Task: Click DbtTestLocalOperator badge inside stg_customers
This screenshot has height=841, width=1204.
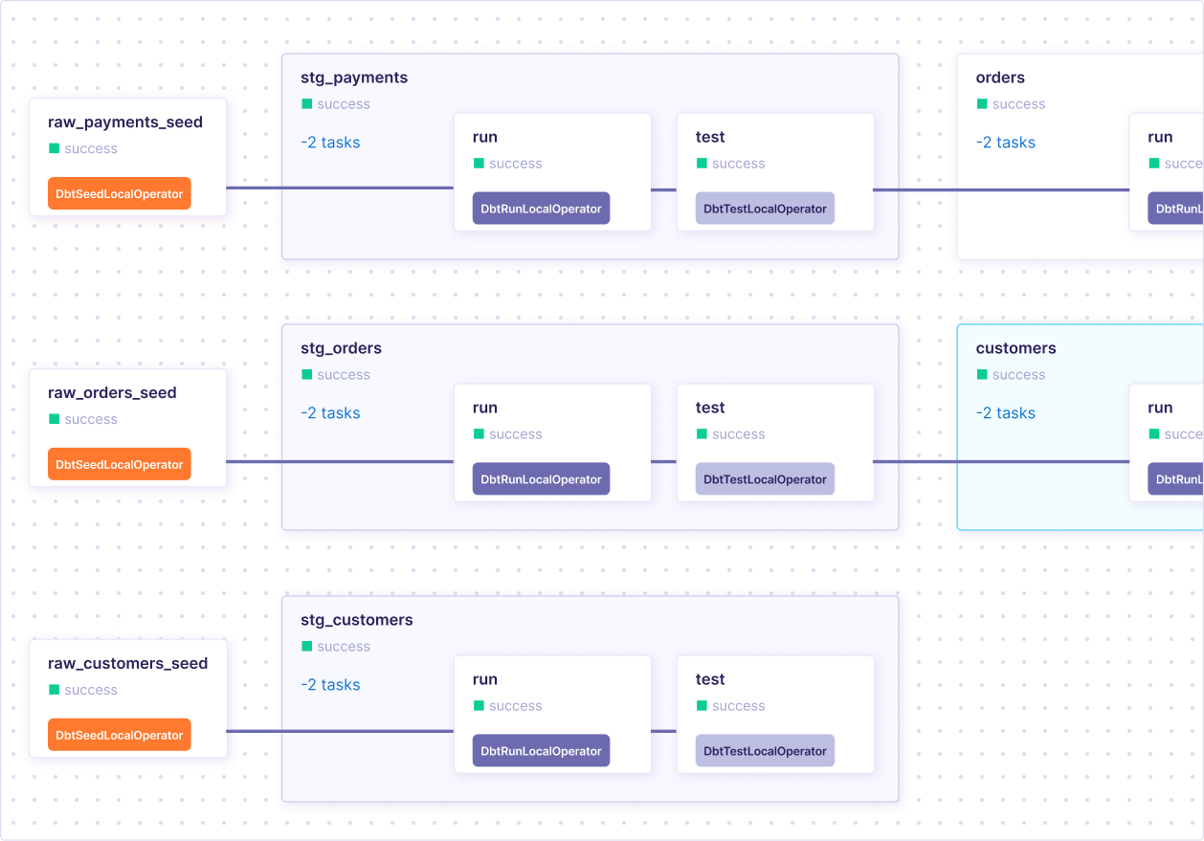Action: tap(765, 751)
